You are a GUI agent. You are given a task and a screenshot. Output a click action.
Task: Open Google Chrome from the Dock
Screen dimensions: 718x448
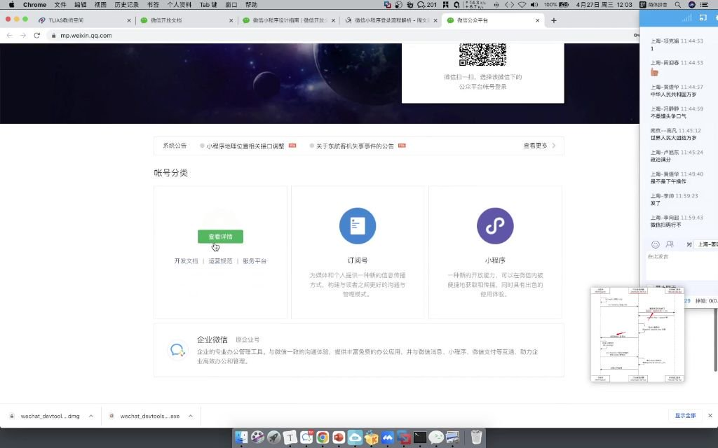[x=323, y=437]
